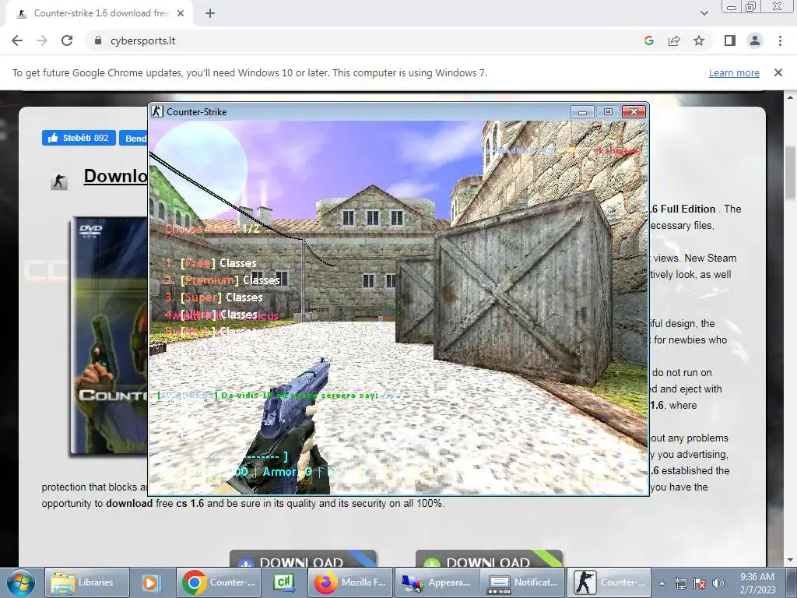This screenshot has width=797, height=598.
Task: Dismiss the Chrome update notification bar
Action: (778, 72)
